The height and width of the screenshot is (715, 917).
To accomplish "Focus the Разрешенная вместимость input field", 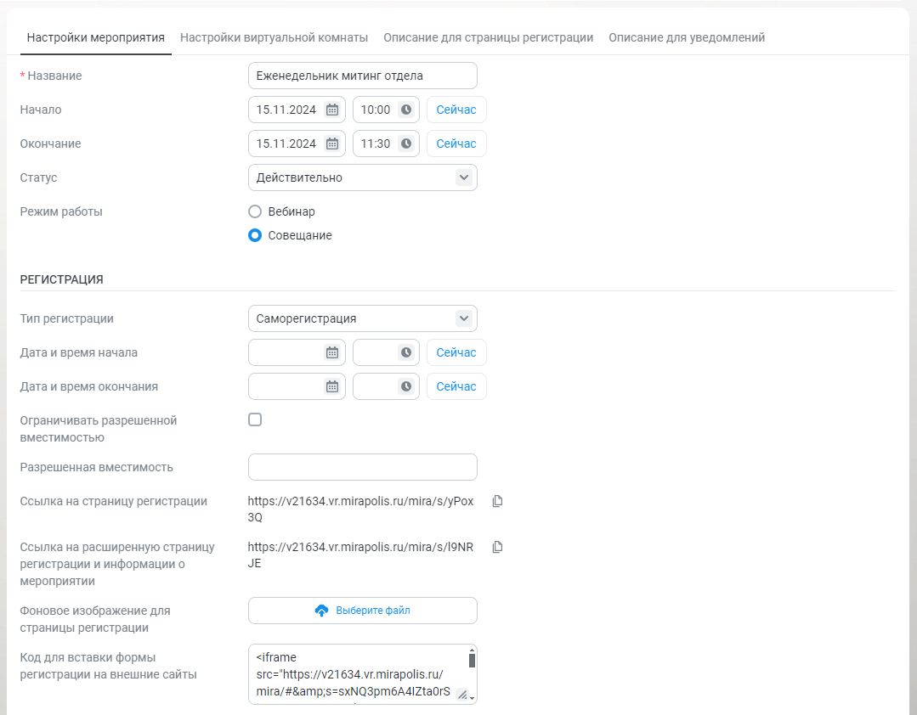I will point(363,467).
